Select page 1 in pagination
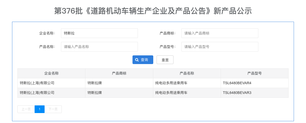Viewport: 306px width, 123px height. pyautogui.click(x=40, y=109)
